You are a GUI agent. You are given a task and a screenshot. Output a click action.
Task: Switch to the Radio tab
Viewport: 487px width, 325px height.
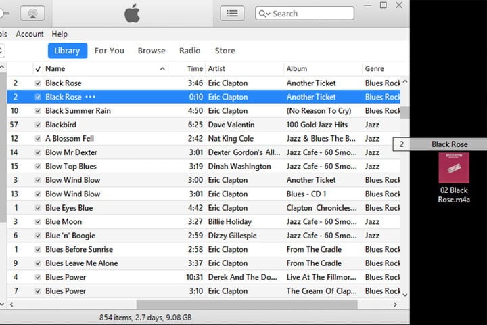[x=190, y=51]
